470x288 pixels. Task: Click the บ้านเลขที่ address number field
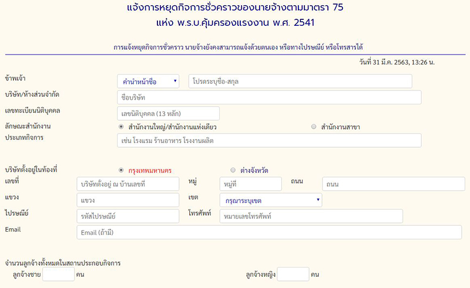(127, 184)
